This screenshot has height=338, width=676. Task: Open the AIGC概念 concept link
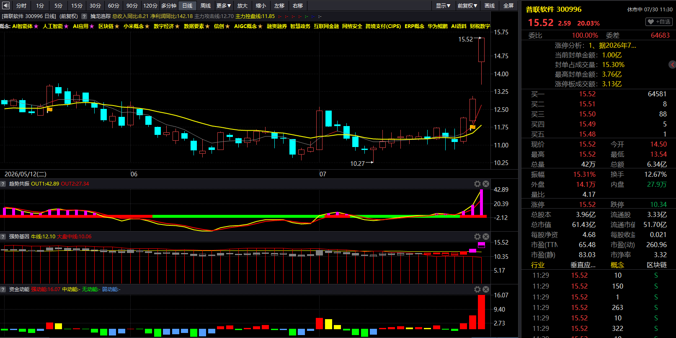[x=245, y=26]
